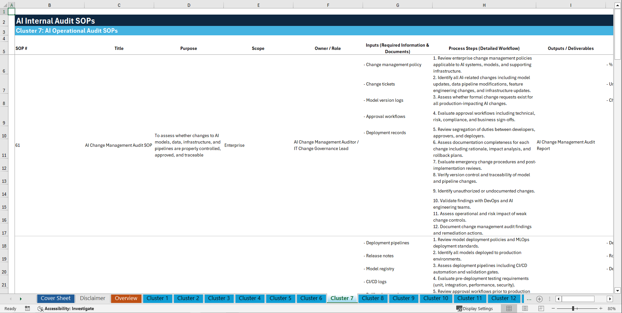Image resolution: width=622 pixels, height=313 pixels.
Task: Open the Overview tab
Action: coord(126,298)
